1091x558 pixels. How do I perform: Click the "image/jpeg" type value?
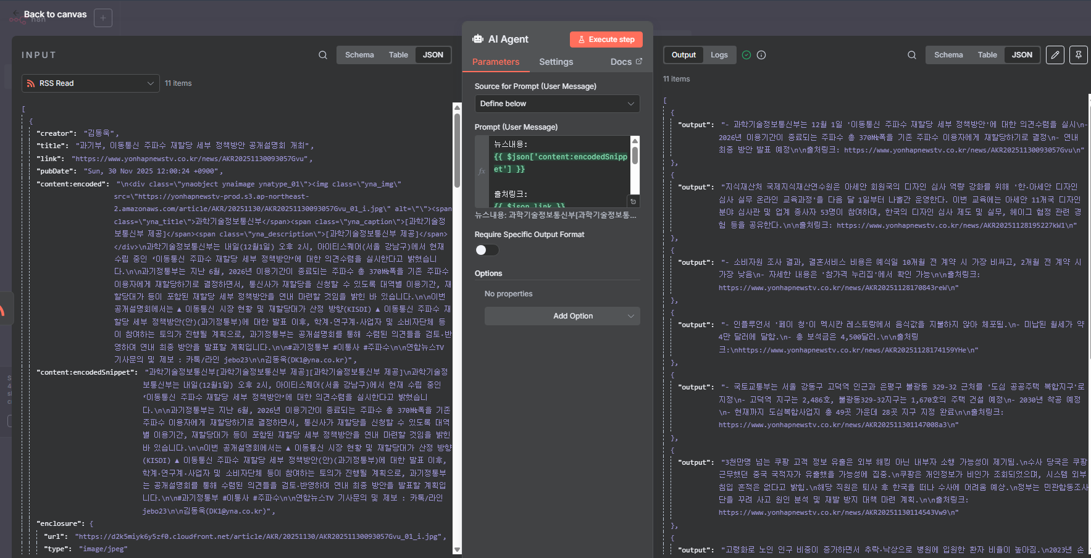tap(103, 549)
